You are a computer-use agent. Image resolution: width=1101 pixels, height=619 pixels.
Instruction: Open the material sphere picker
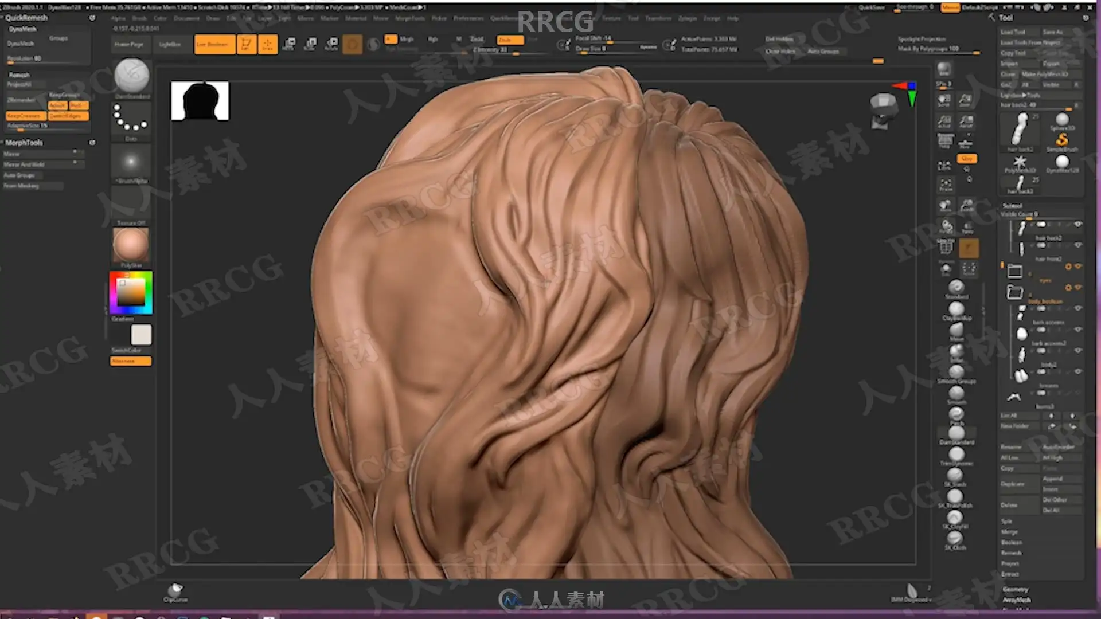[131, 248]
